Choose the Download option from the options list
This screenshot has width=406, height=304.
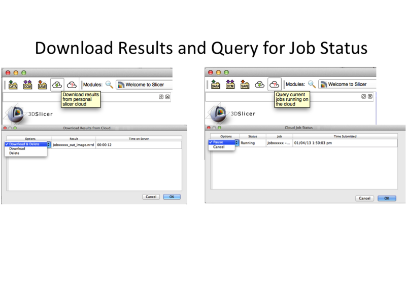coord(17,148)
